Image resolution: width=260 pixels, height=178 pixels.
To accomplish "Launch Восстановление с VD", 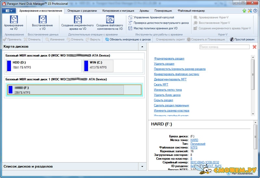I will 43,23.
